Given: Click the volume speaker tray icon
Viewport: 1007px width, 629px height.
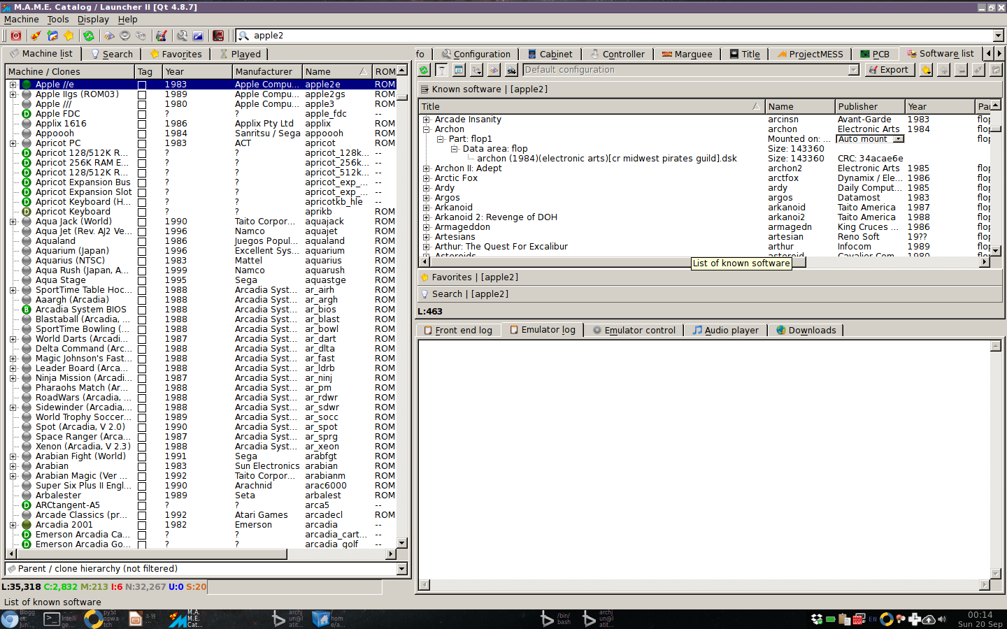Looking at the screenshot, I should 942,619.
